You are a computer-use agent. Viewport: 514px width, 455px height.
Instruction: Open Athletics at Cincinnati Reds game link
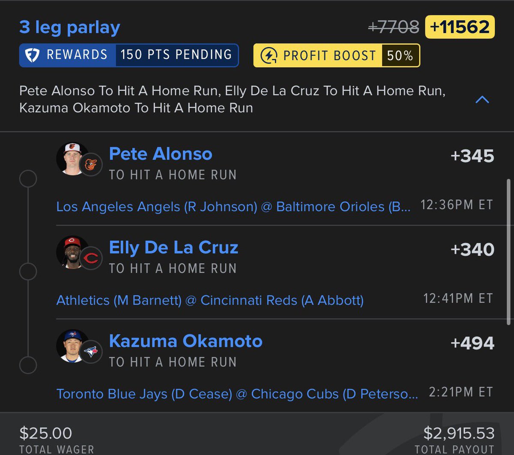[x=210, y=300]
